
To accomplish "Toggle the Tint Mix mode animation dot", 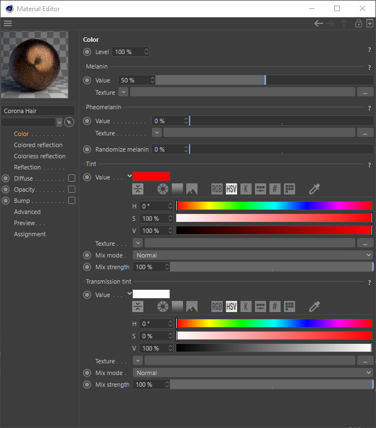I will click(87, 255).
